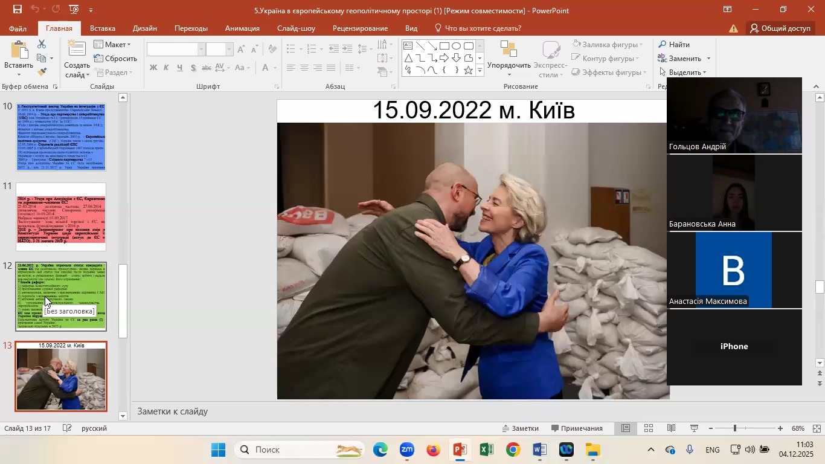Increase font size with the larger A icon
Screen dimensions: 825x464
coord(241,50)
